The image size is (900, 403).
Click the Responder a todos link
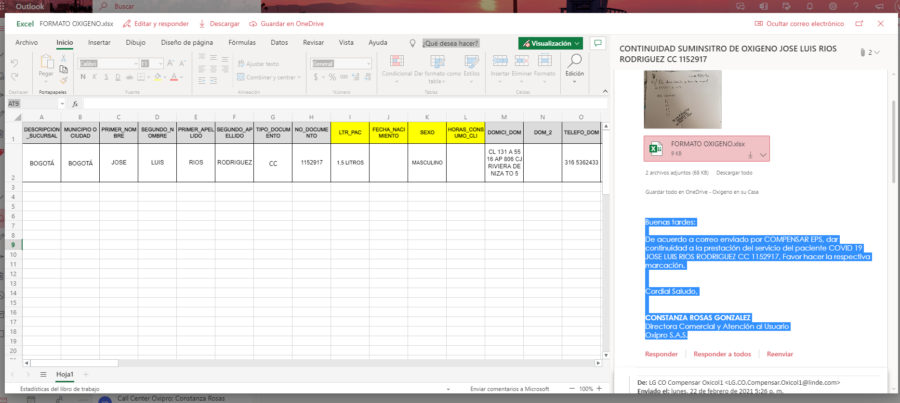(722, 354)
